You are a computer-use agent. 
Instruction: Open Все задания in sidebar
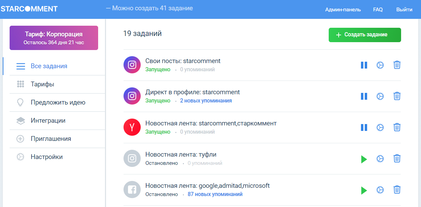click(49, 66)
